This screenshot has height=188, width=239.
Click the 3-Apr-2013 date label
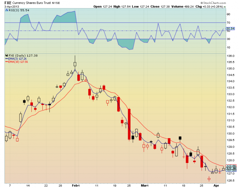pyautogui.click(x=12, y=7)
